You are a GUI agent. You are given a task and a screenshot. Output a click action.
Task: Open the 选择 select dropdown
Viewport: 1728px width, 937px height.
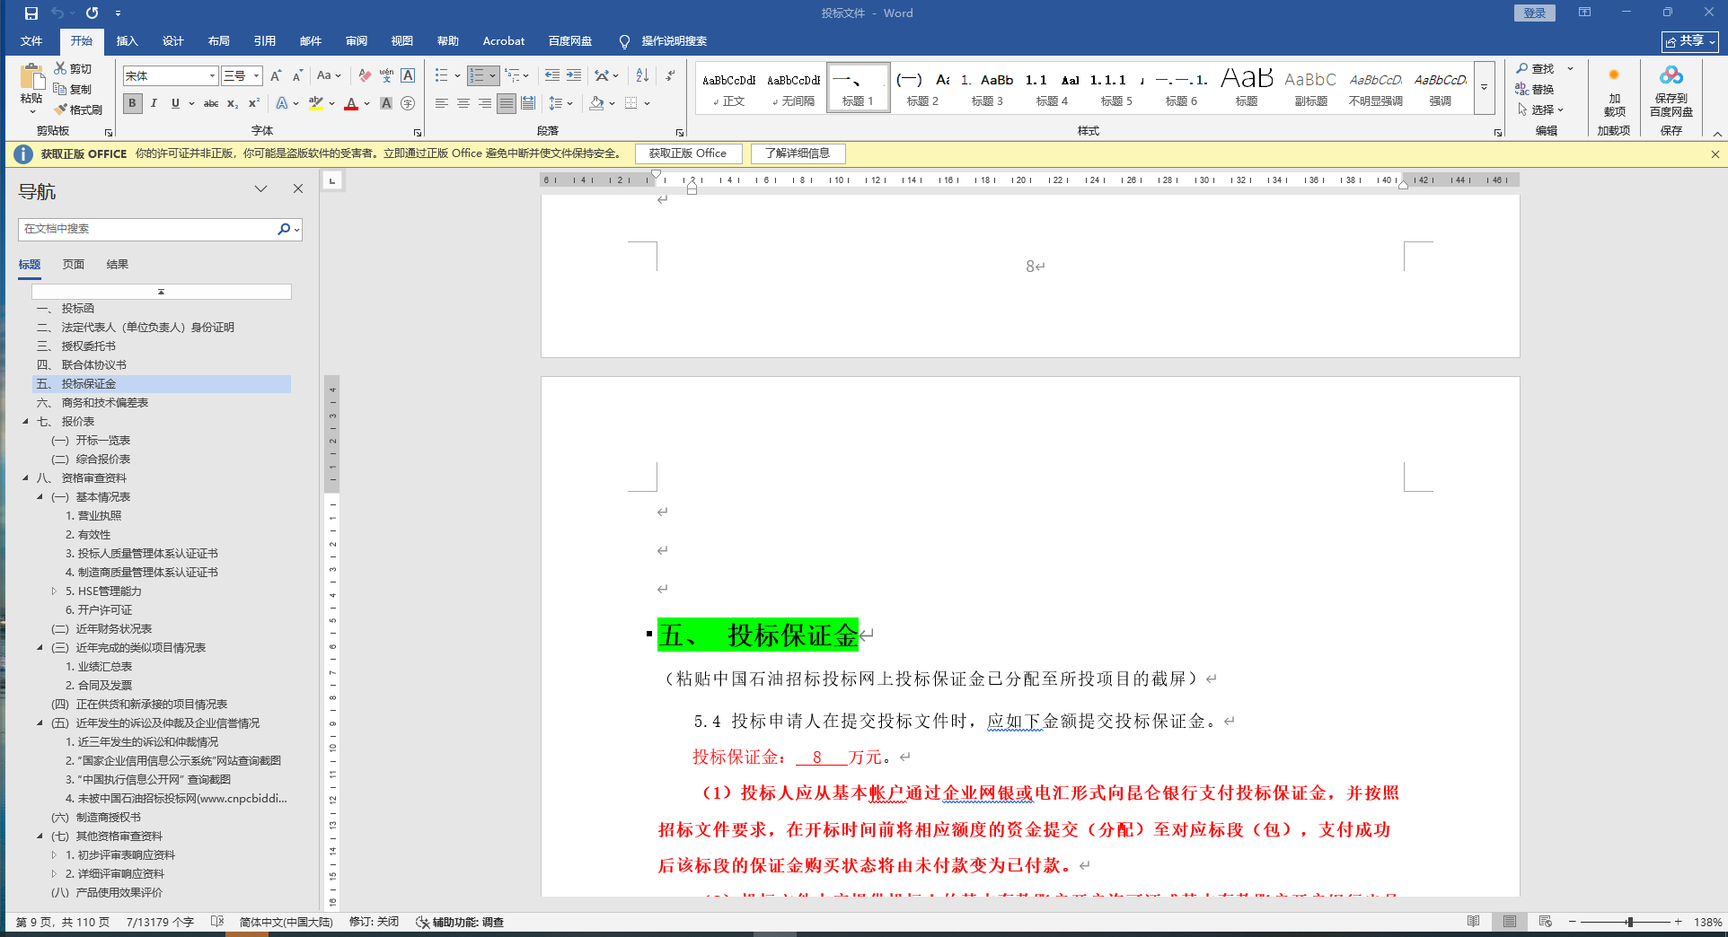[x=1541, y=109]
